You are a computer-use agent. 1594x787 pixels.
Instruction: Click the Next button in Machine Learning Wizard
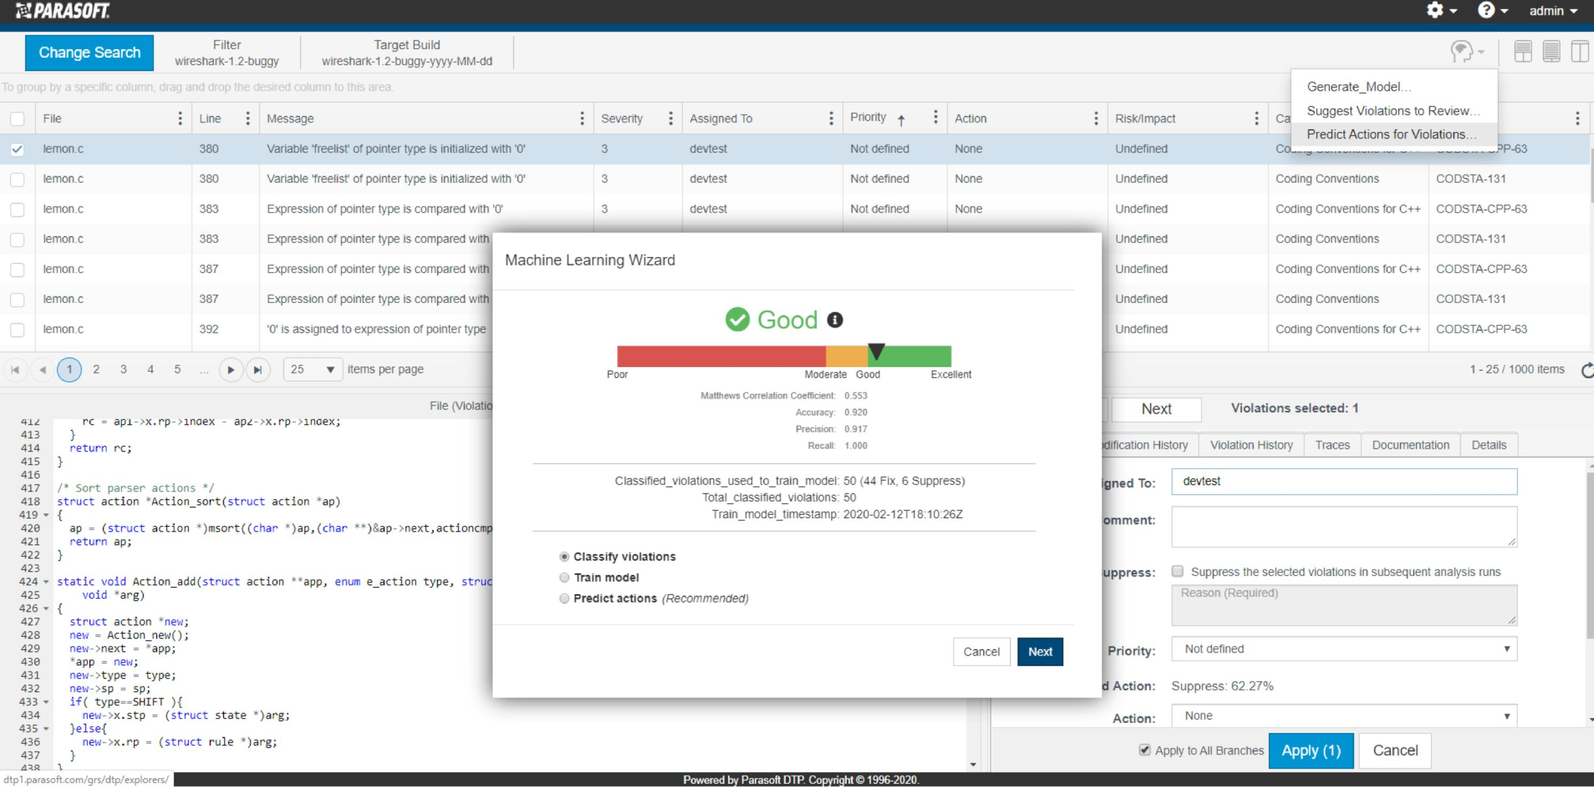pyautogui.click(x=1040, y=652)
